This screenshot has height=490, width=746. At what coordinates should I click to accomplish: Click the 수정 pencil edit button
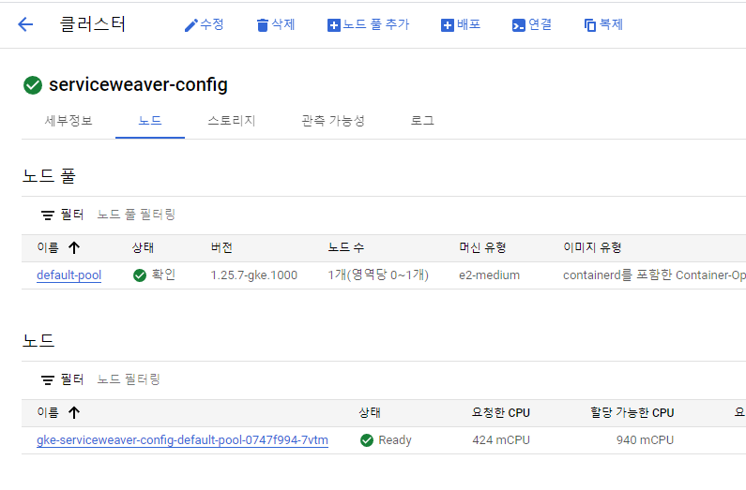click(204, 24)
